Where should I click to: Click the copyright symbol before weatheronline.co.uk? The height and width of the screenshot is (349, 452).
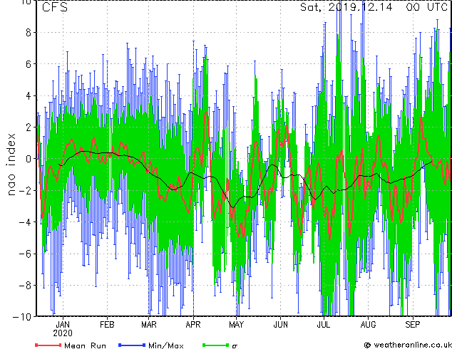[x=367, y=345]
